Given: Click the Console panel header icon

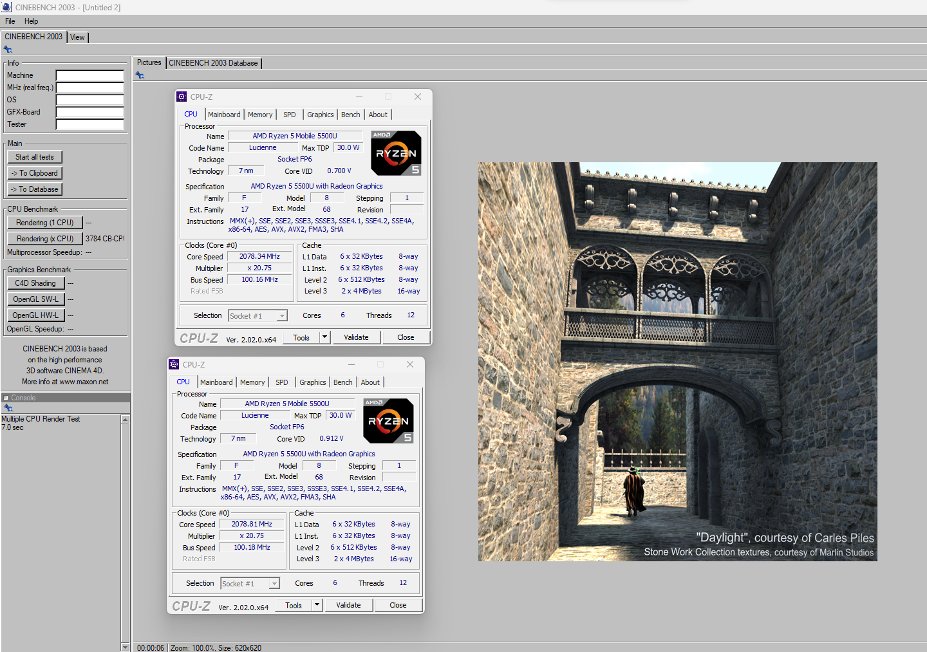Looking at the screenshot, I should coord(6,398).
